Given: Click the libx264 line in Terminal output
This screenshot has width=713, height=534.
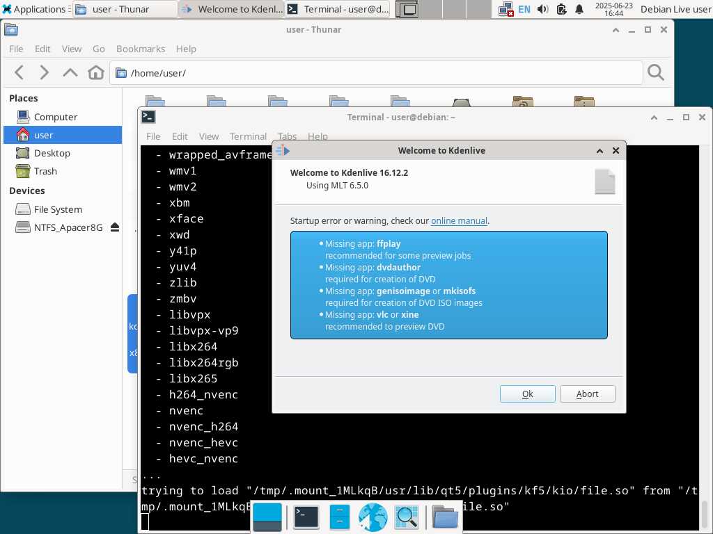Looking at the screenshot, I should [x=193, y=346].
